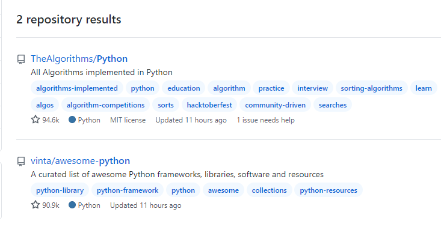Select the algos topic tag

(45, 105)
